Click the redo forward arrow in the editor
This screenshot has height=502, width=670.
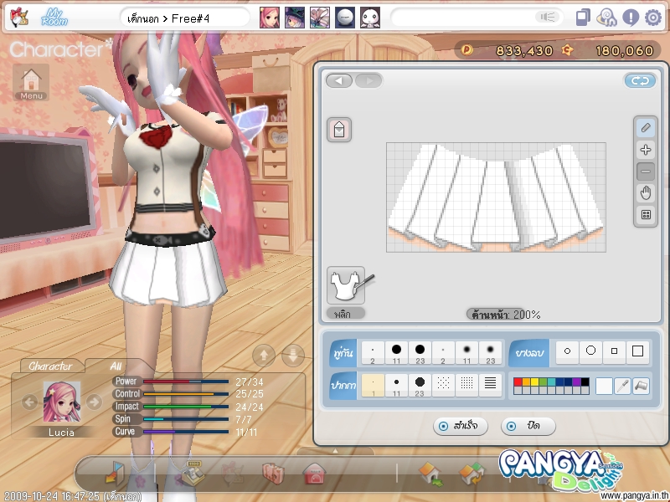click(x=368, y=80)
